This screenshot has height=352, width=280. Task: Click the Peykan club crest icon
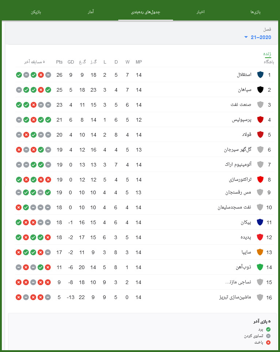pyautogui.click(x=260, y=222)
